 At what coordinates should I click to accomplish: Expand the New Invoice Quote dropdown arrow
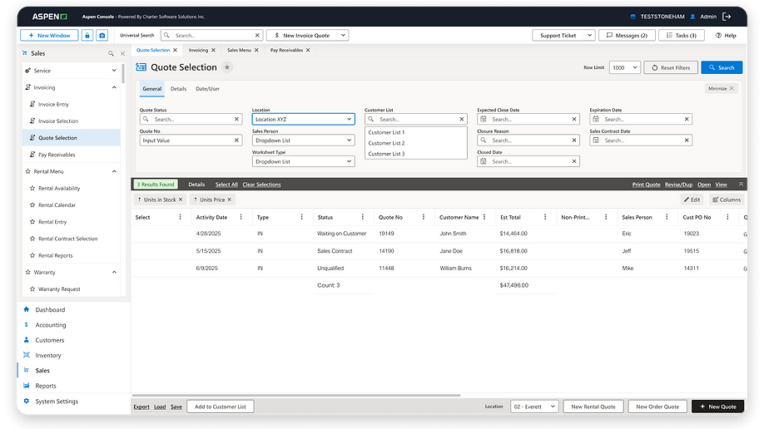pos(343,36)
